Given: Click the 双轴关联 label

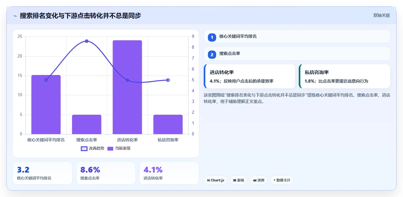Looking at the screenshot, I should pyautogui.click(x=381, y=15).
